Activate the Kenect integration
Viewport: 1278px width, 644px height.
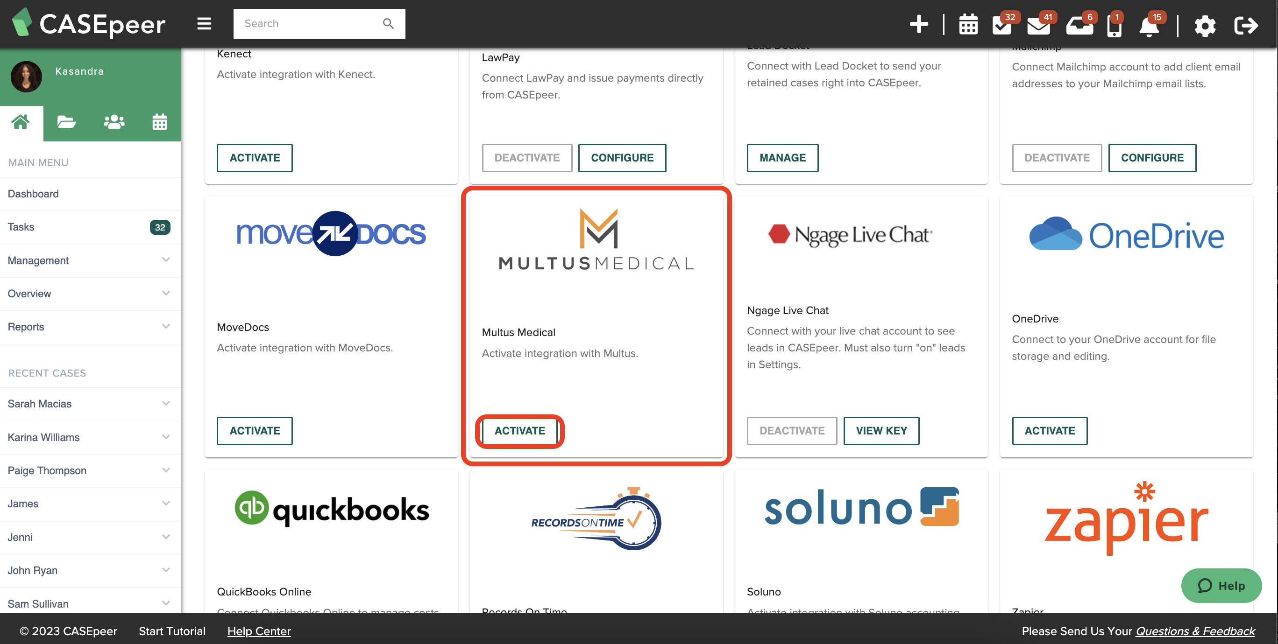255,158
